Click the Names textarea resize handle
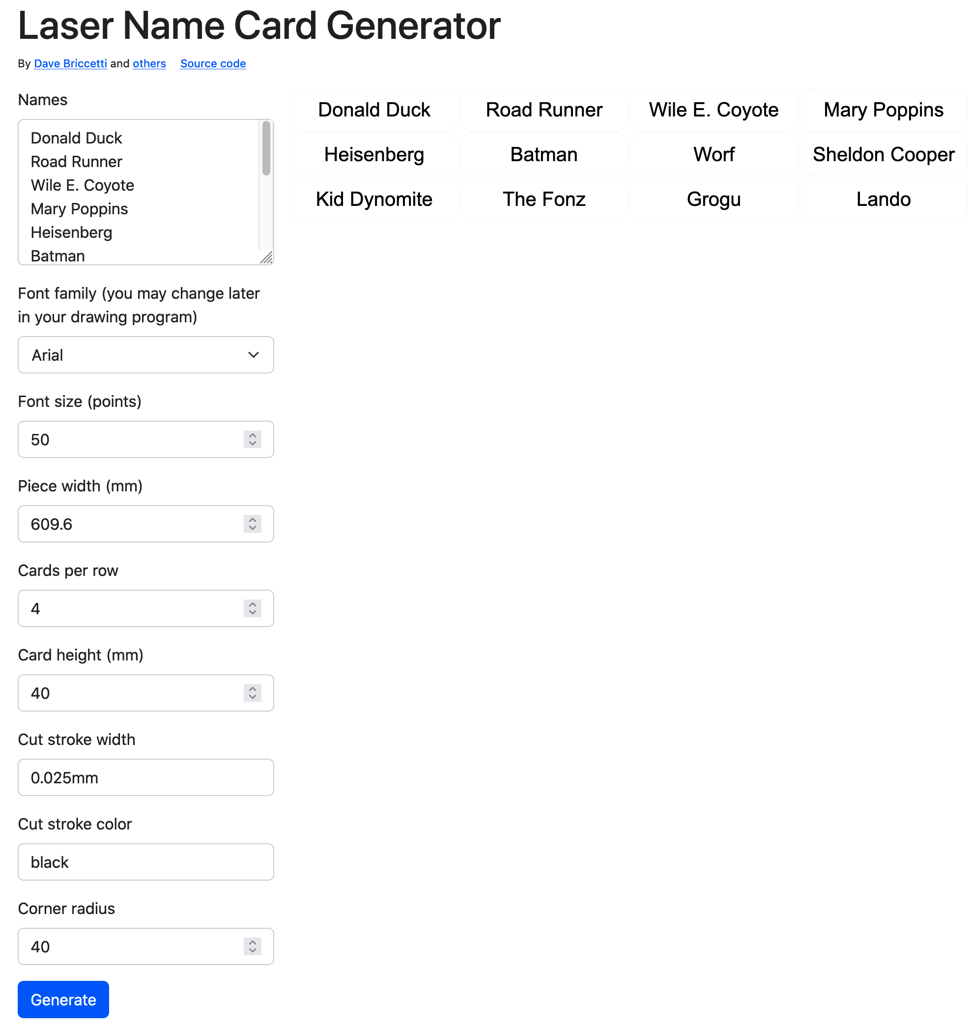 [x=266, y=257]
